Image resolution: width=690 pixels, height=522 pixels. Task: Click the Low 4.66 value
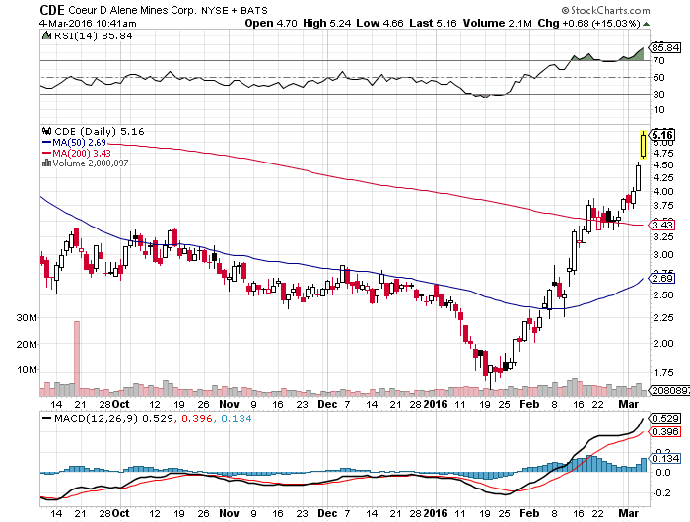pyautogui.click(x=379, y=23)
